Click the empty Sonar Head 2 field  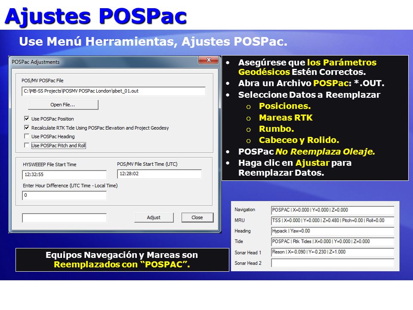[x=333, y=263]
